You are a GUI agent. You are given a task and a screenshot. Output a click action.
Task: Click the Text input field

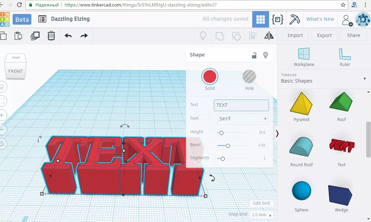pyautogui.click(x=241, y=105)
